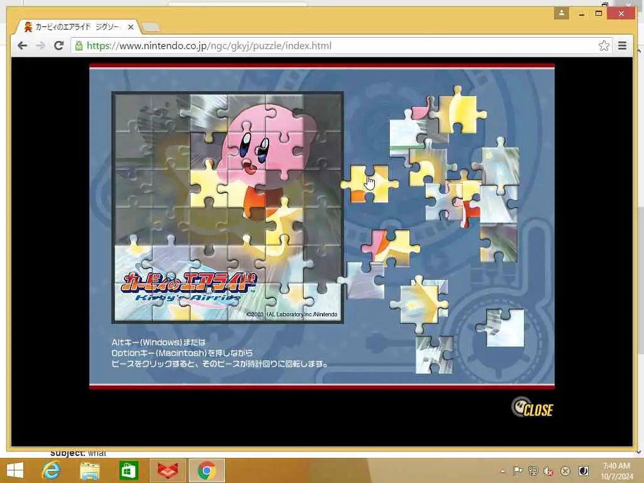Open the red app on the taskbar
The width and height of the screenshot is (644, 483).
click(167, 470)
